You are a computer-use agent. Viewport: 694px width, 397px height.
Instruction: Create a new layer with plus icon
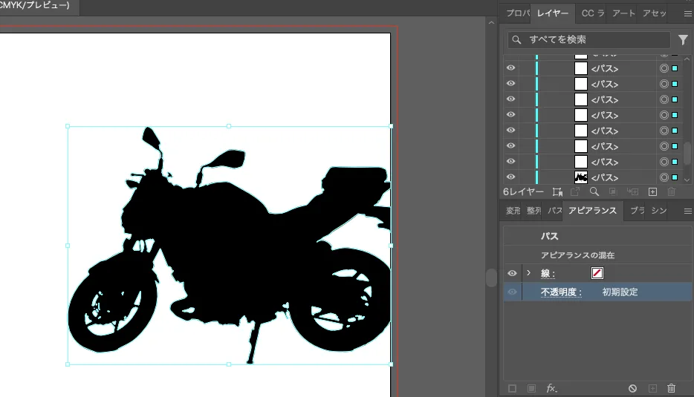pos(652,191)
